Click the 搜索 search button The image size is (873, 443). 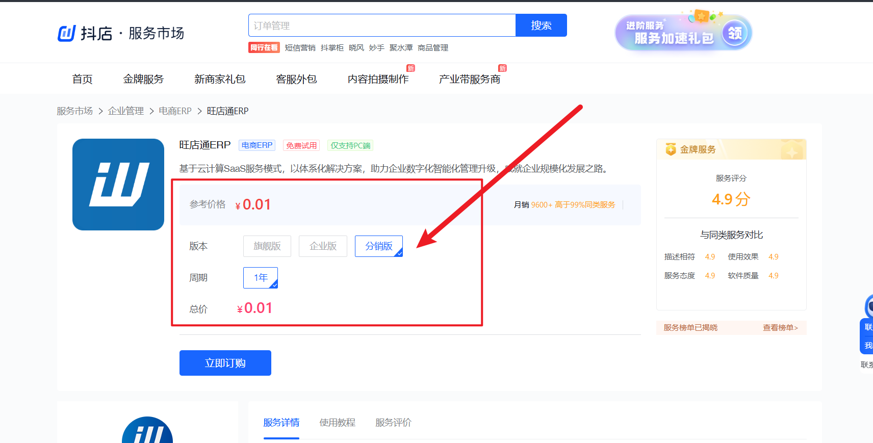click(541, 25)
